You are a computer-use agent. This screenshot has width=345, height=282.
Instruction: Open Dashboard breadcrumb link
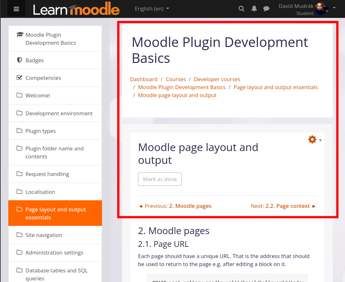coord(144,79)
